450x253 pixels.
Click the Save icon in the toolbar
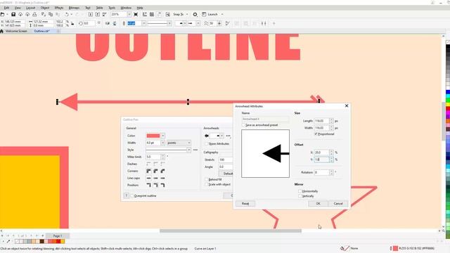coord(13,14)
